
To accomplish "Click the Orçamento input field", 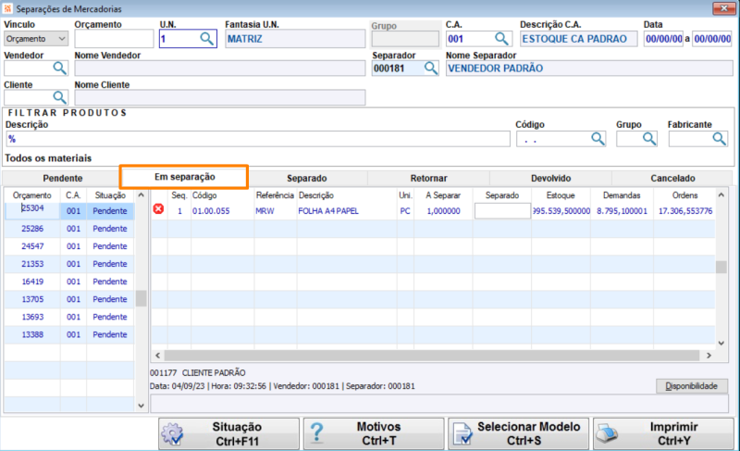I will [x=114, y=39].
